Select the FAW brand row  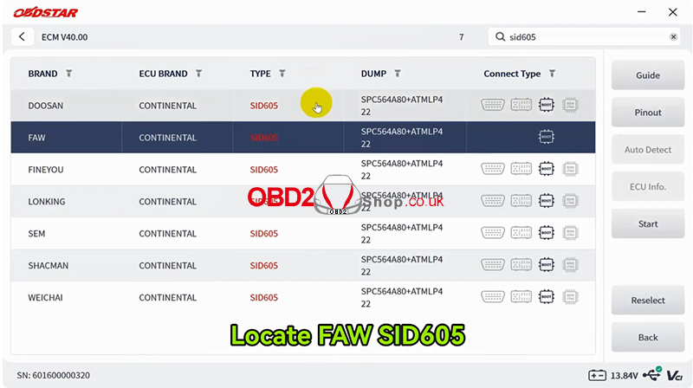coord(302,138)
